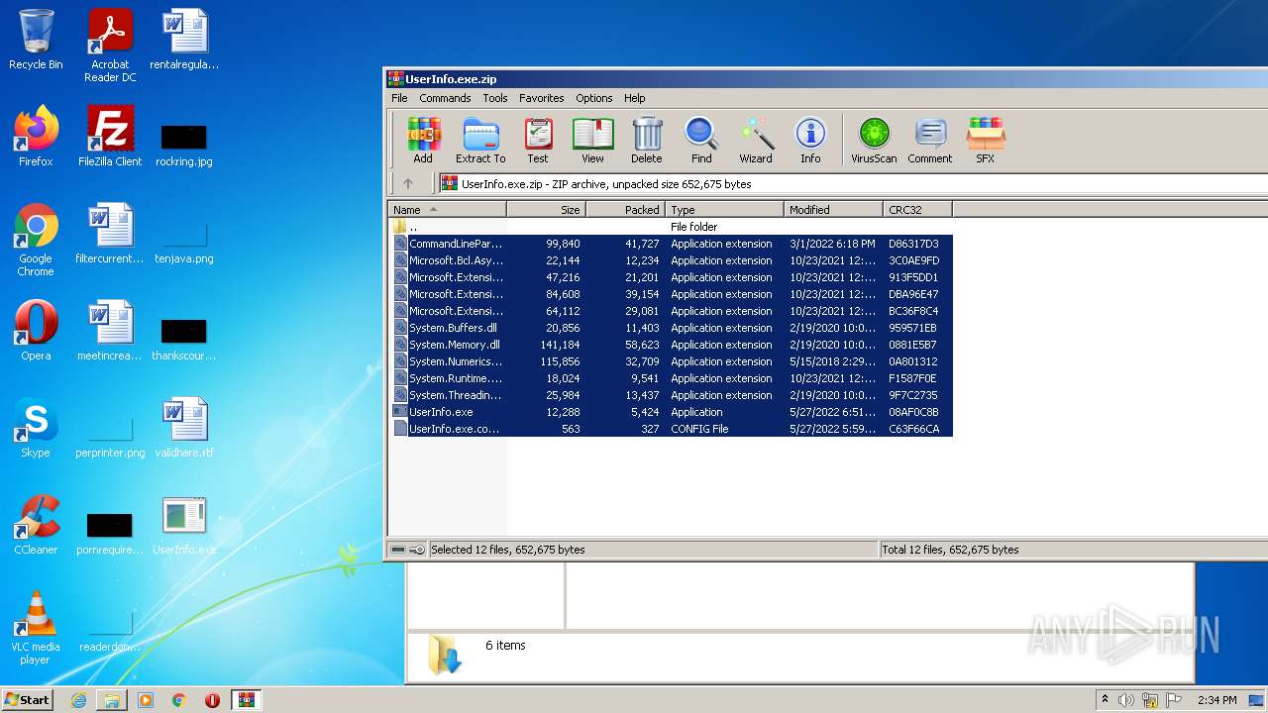
Task: Click the View toolbar icon
Action: coord(592,140)
